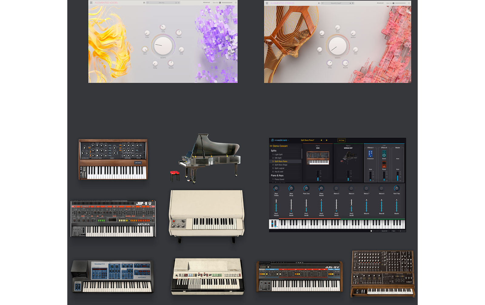Open the Augmented Strings settings gear

(x=409, y=3)
